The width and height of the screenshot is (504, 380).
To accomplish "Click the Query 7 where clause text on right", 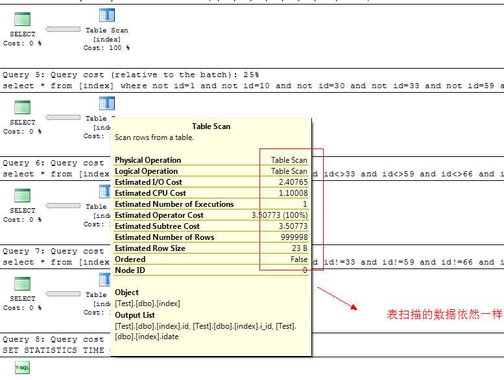I will point(408,262).
